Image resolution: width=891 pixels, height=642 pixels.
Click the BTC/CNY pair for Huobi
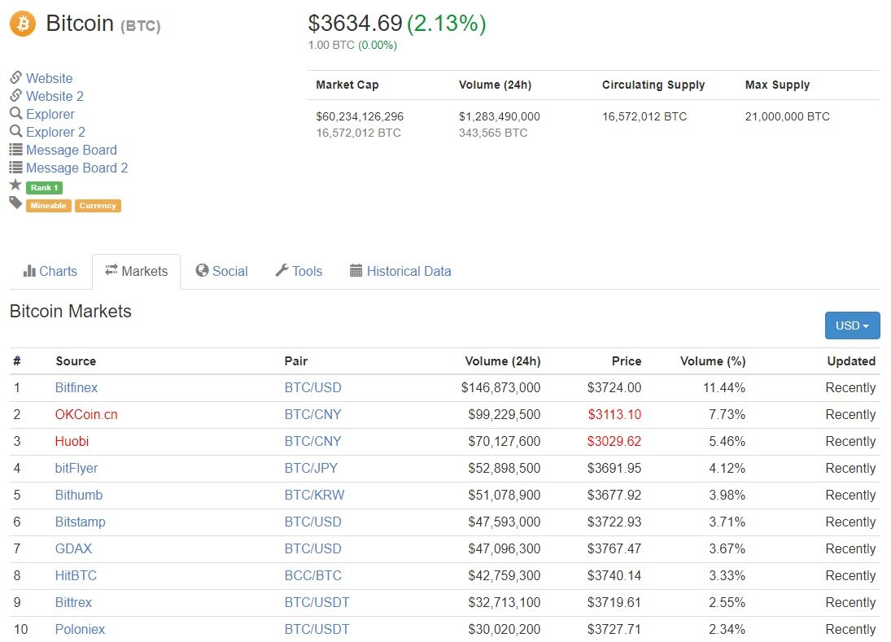tap(313, 442)
